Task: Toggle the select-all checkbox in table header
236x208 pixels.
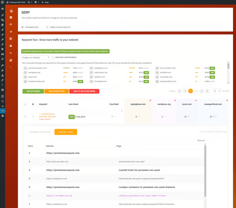Action: (25, 105)
